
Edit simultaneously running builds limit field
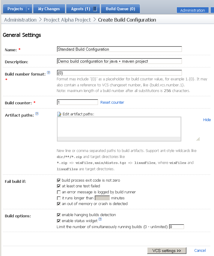[177, 227]
